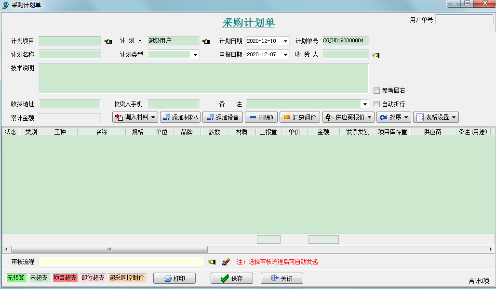Viewport: 496px width, 289px height.
Task: Click the 打印 print button
Action: point(174,278)
